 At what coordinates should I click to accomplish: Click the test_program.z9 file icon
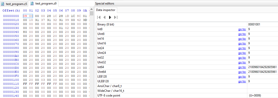pos(32,3)
